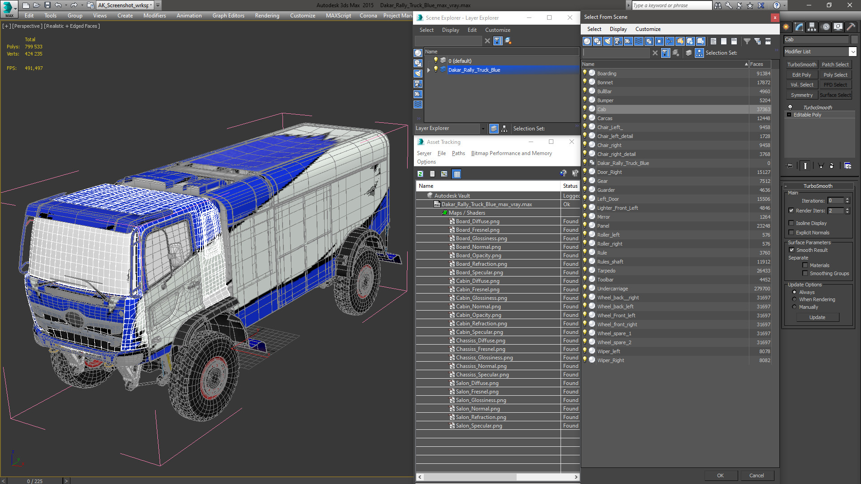Enable Isoline Display checkbox
This screenshot has height=484, width=861.
point(791,223)
